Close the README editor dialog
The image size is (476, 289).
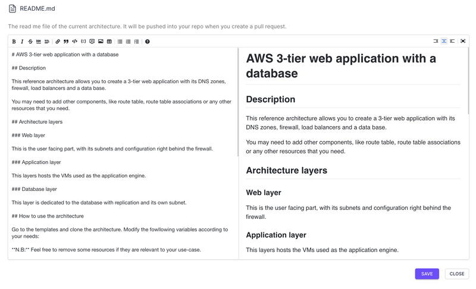click(457, 274)
